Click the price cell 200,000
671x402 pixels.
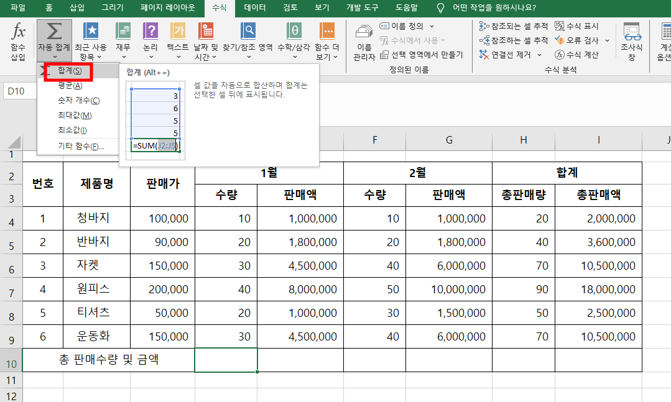pyautogui.click(x=162, y=289)
